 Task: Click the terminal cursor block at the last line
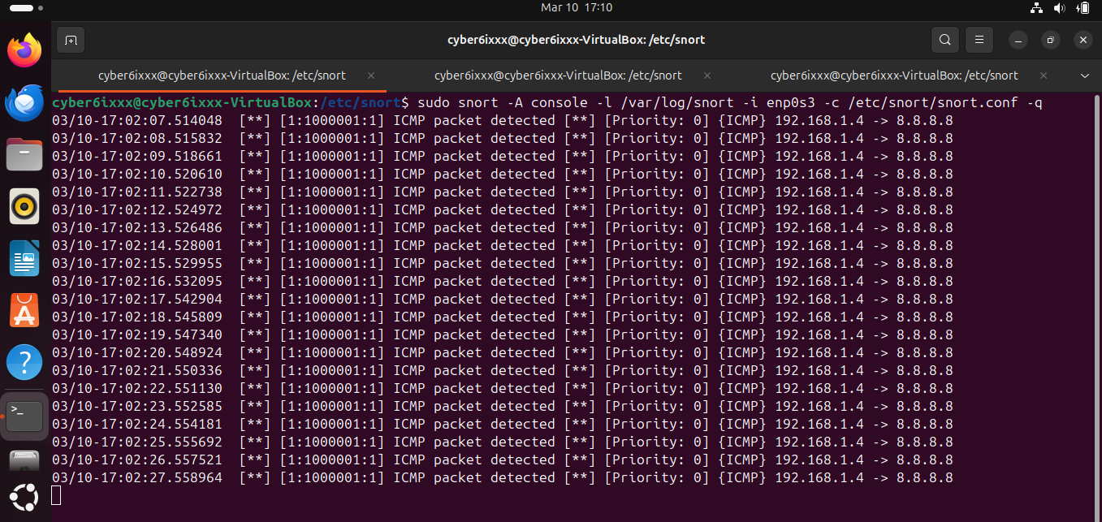pos(56,495)
